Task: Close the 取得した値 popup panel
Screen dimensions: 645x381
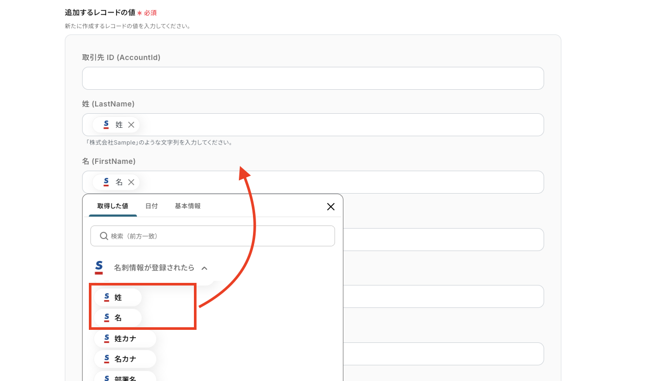Action: click(x=331, y=207)
